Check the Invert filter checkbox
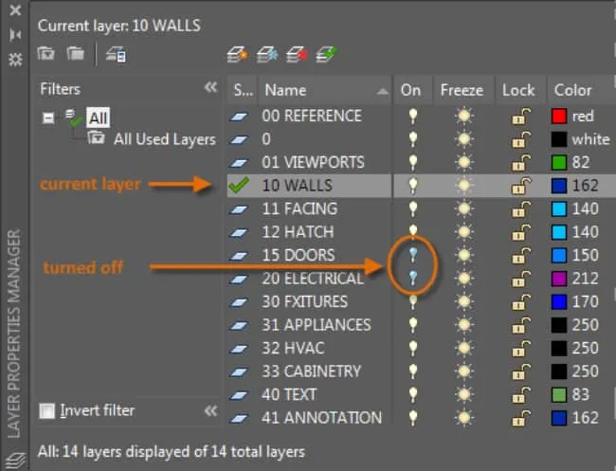This screenshot has height=471, width=616. tap(47, 411)
